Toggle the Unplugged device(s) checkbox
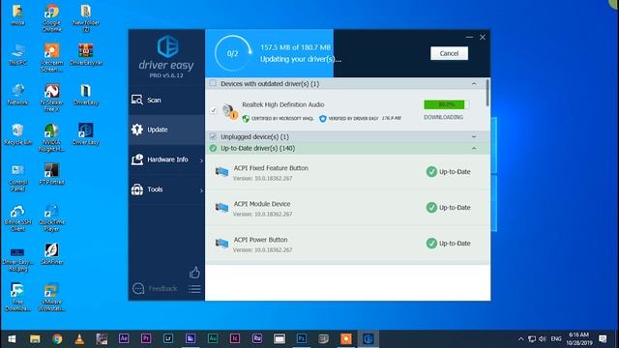Screen dimensions: 619x348 point(213,136)
